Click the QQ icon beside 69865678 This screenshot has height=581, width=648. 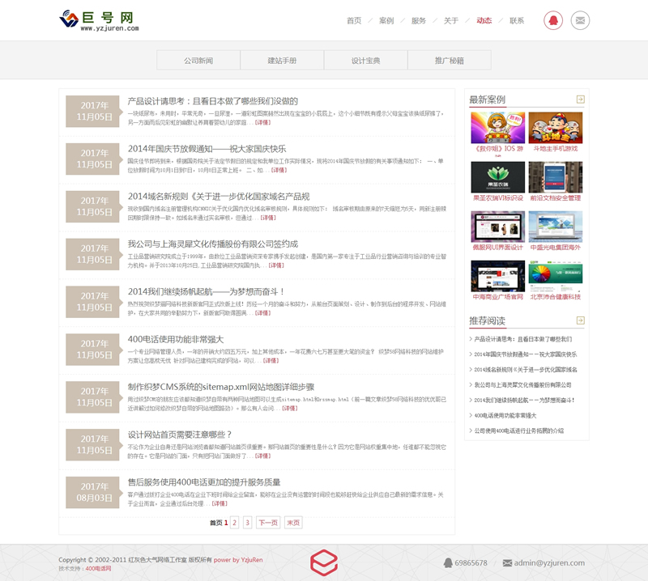coord(448,562)
